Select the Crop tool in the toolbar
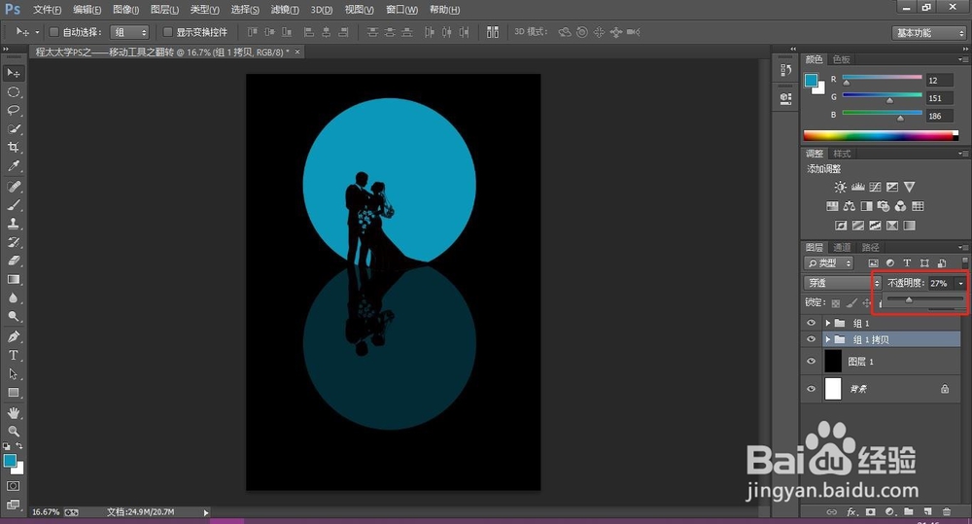Viewport: 972px width, 524px height. (14, 148)
